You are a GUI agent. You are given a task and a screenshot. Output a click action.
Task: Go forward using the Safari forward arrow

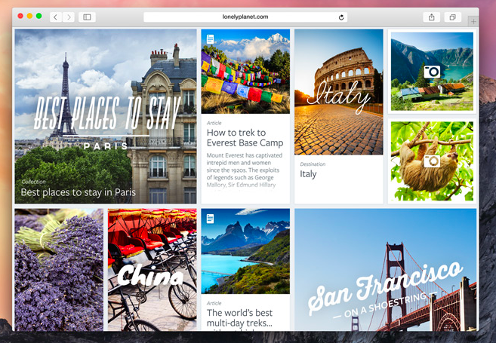point(69,17)
